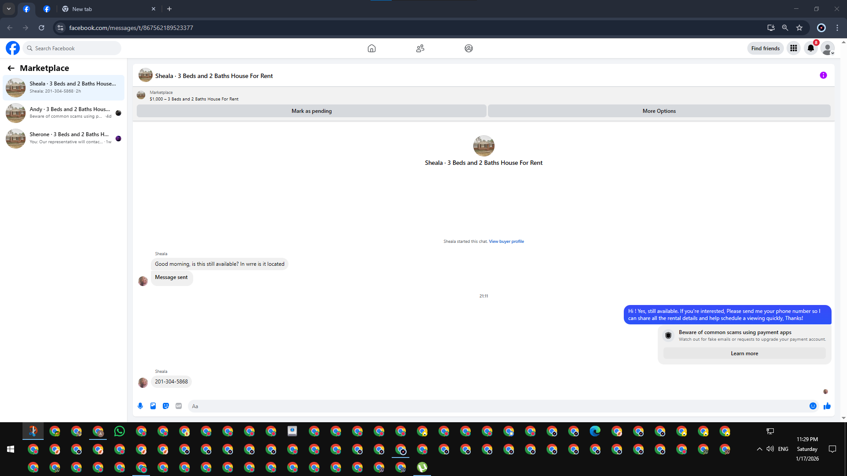Open the notifications bell
This screenshot has height=476, width=847.
point(811,48)
